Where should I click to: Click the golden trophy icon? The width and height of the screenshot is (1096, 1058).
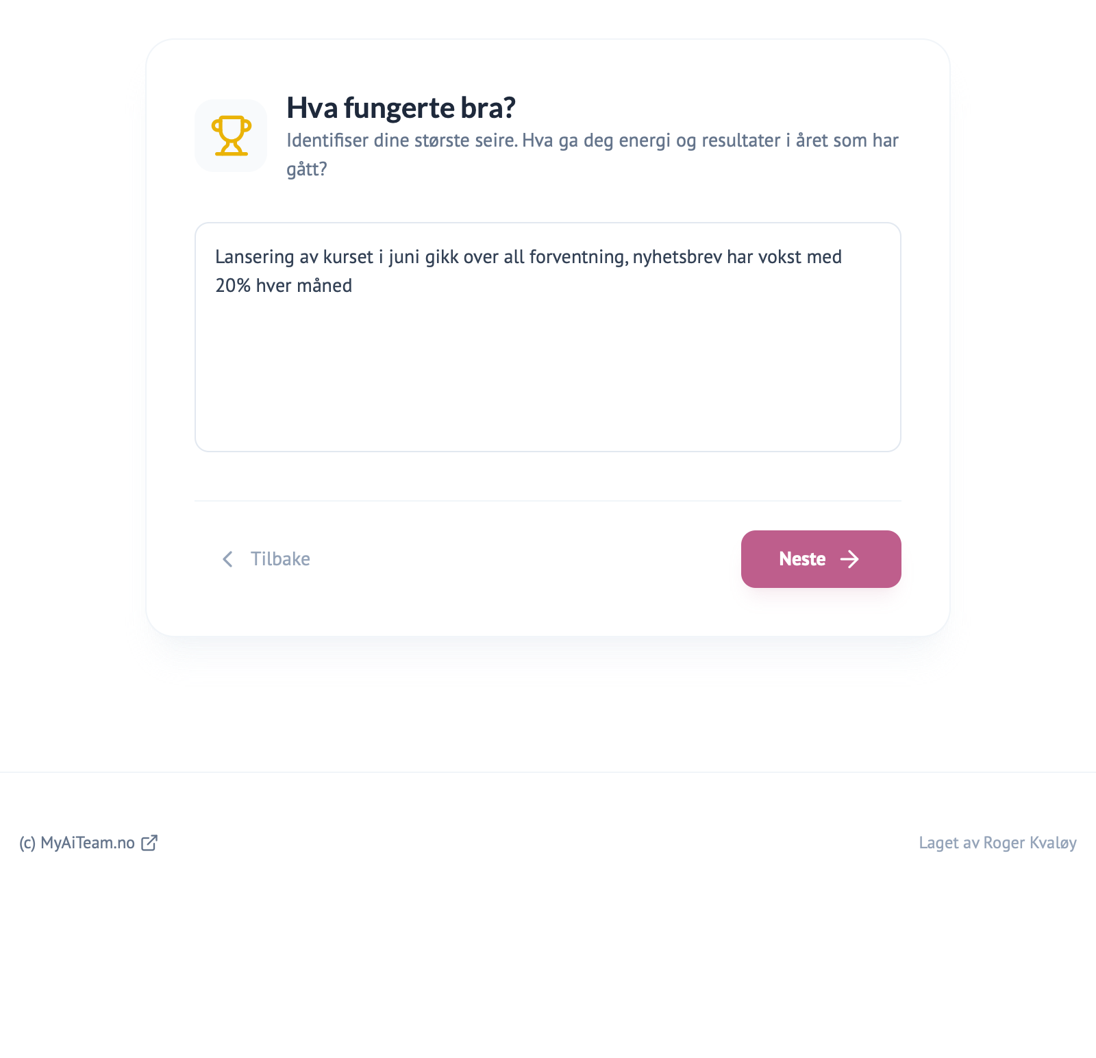click(x=232, y=136)
